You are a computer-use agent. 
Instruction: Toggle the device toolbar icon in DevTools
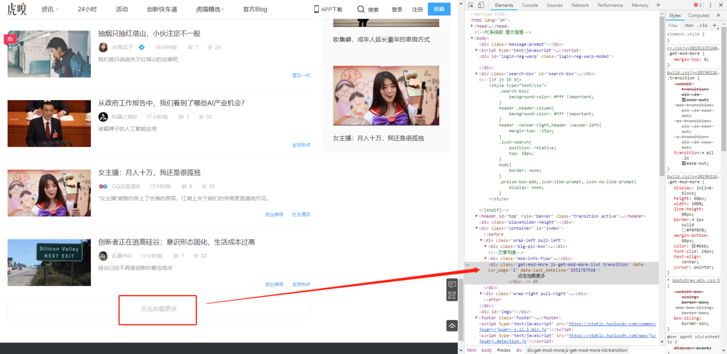click(481, 5)
